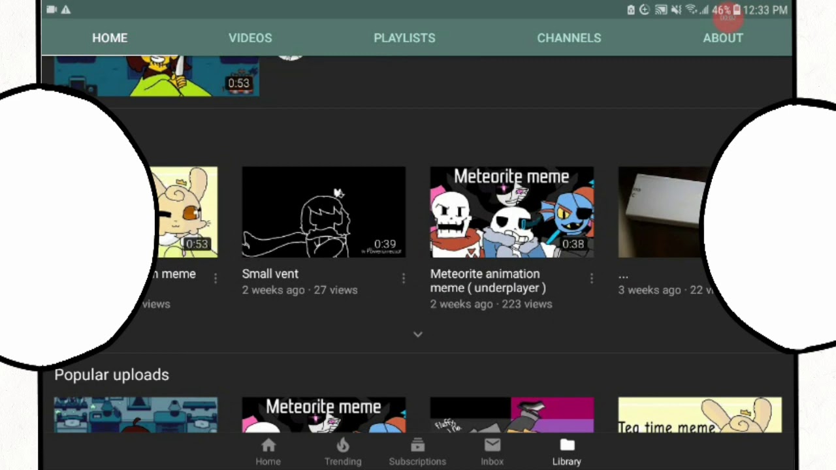Open Subscriptions in the bottom bar
The width and height of the screenshot is (836, 470).
tap(417, 452)
